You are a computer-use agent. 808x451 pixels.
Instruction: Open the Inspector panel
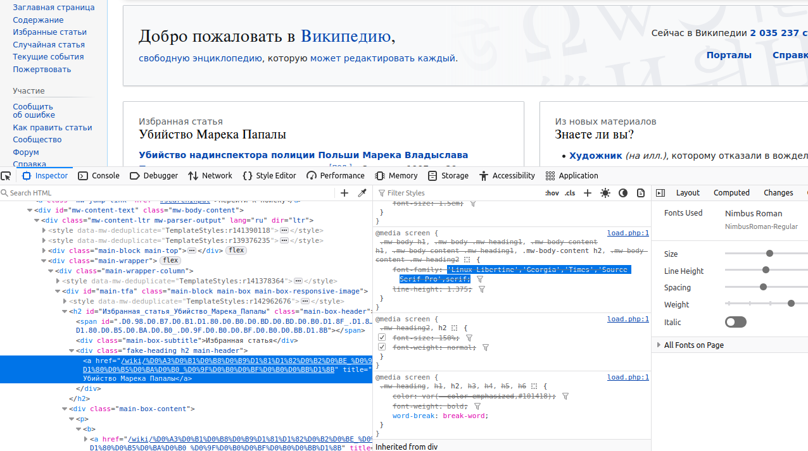pyautogui.click(x=45, y=176)
